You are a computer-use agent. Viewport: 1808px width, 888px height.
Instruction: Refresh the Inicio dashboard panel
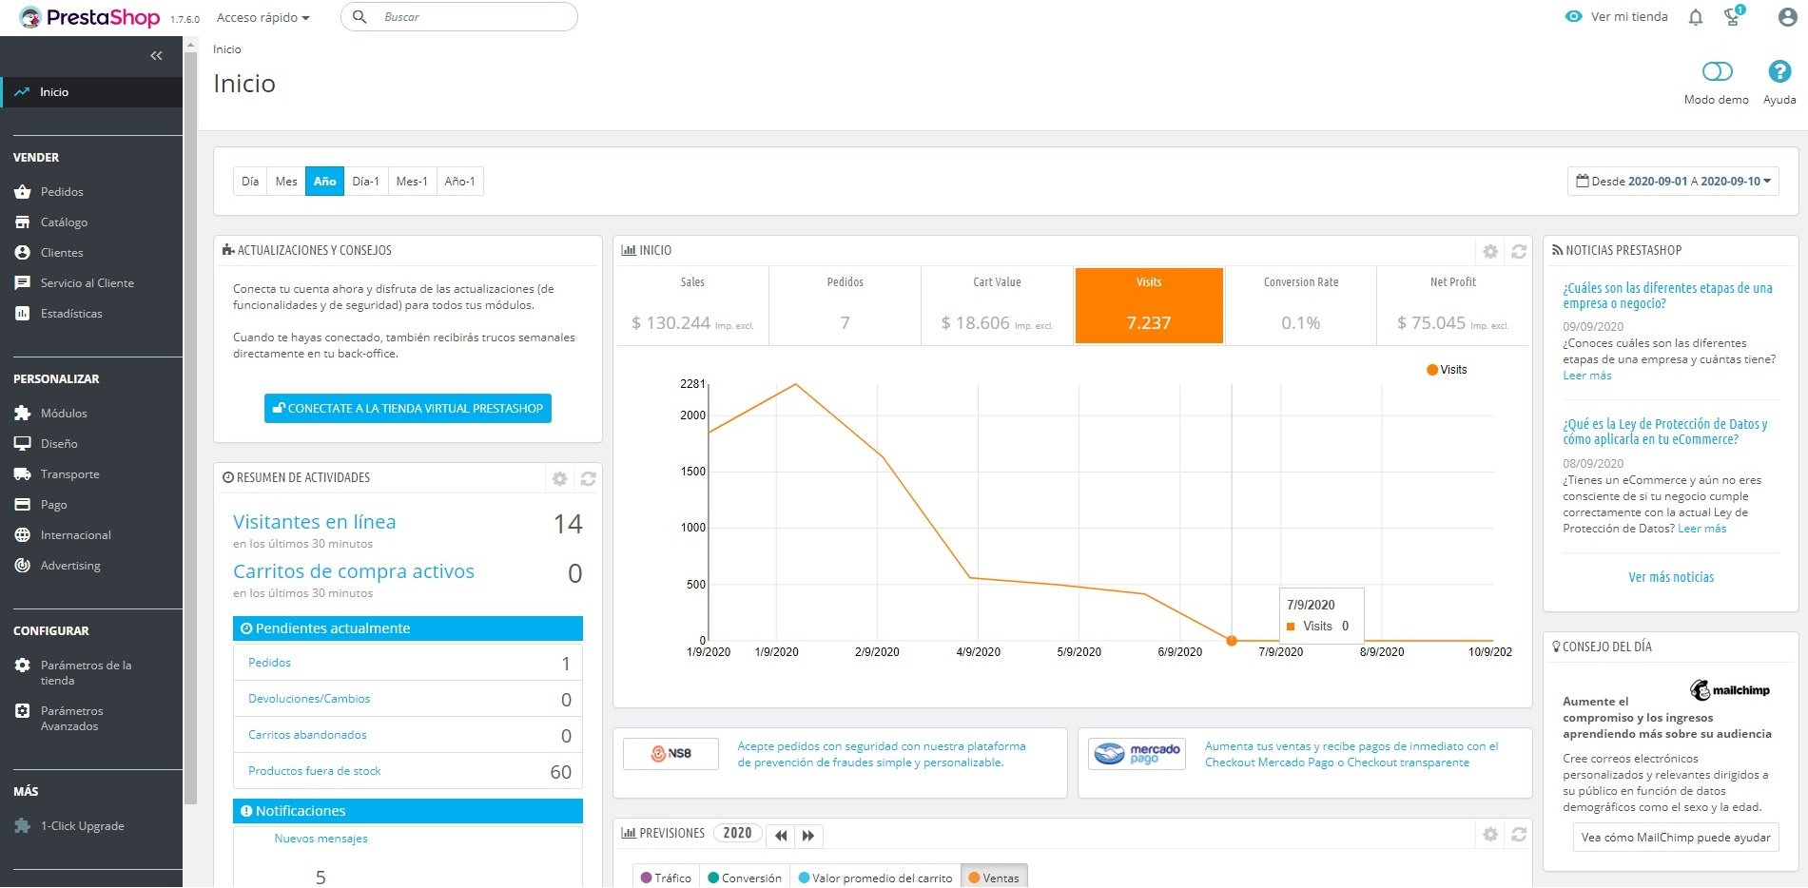point(1519,251)
